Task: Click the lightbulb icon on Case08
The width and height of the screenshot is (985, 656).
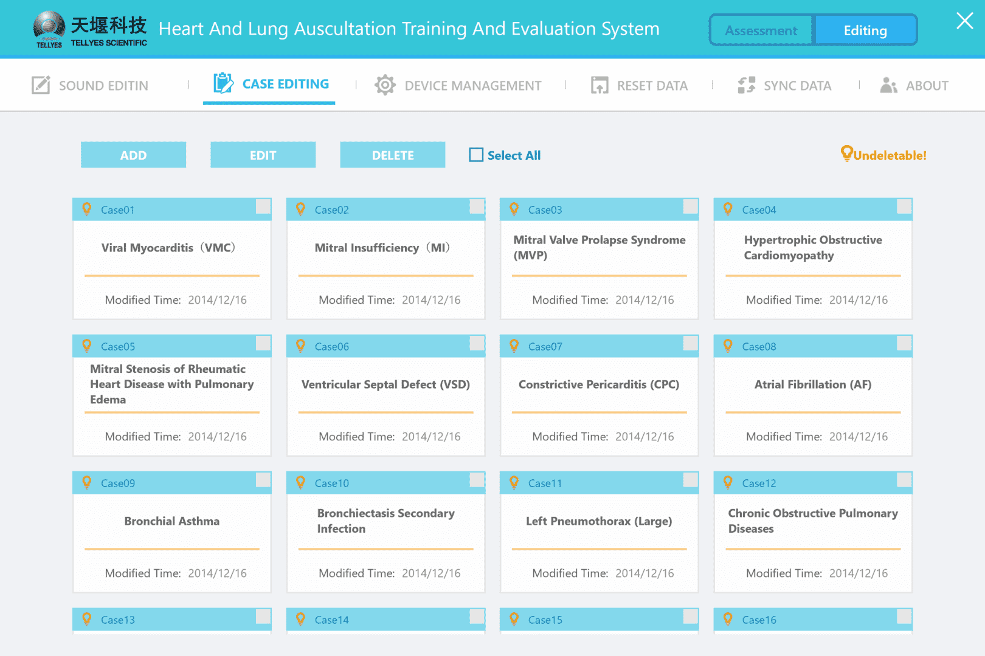Action: click(x=728, y=346)
